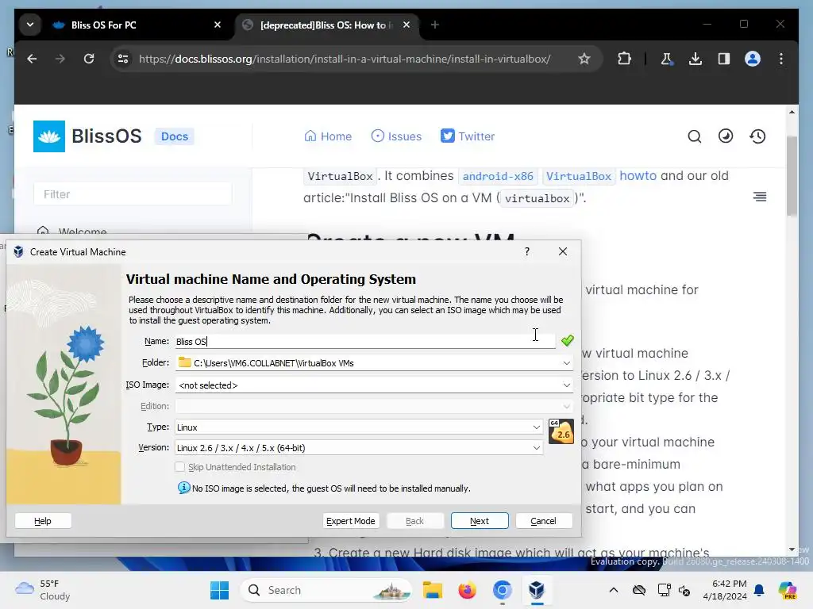The height and width of the screenshot is (609, 813).
Task: Click the taskbar Search box
Action: pyautogui.click(x=326, y=590)
